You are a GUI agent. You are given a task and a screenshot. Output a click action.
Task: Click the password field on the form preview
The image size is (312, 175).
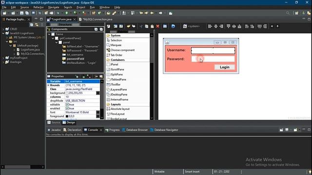[x=213, y=59]
